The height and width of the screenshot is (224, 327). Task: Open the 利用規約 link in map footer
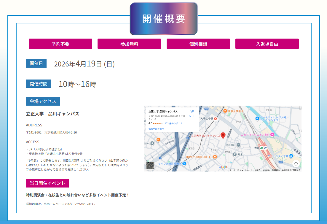pos(276,170)
